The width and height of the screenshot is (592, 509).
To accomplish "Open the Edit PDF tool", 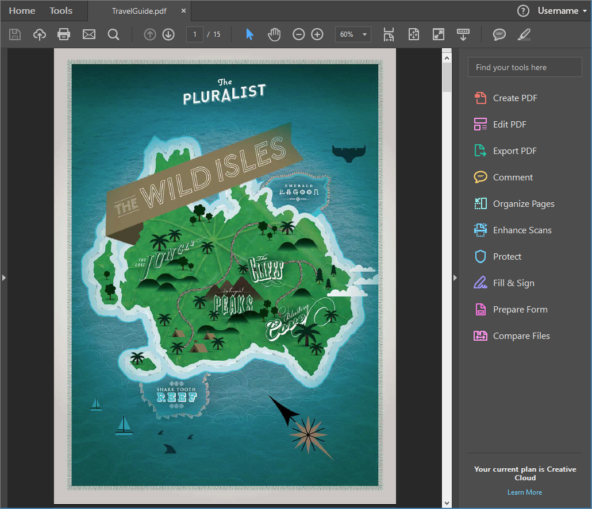I will 509,125.
